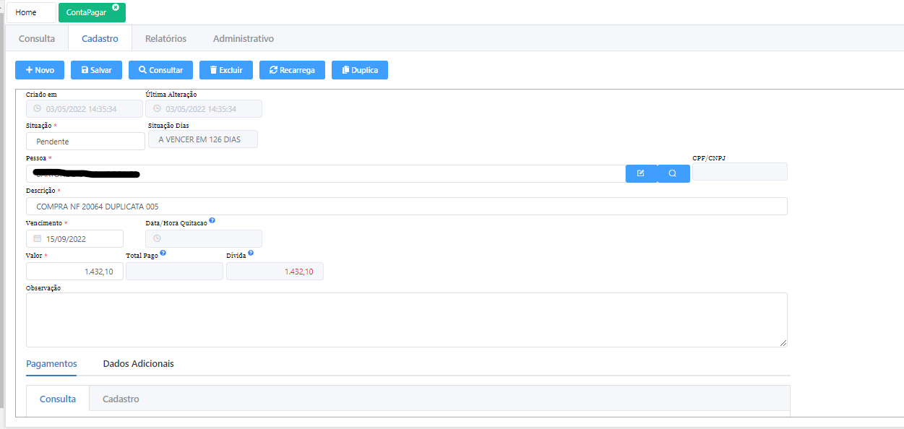Click the edit person icon button

click(x=641, y=173)
